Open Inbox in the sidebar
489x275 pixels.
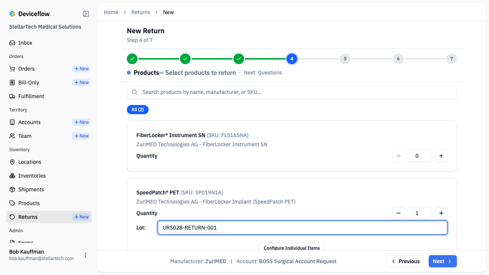(49, 43)
